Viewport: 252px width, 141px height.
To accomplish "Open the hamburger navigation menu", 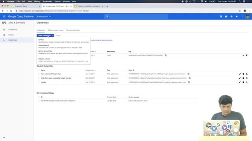I will tap(4, 16).
